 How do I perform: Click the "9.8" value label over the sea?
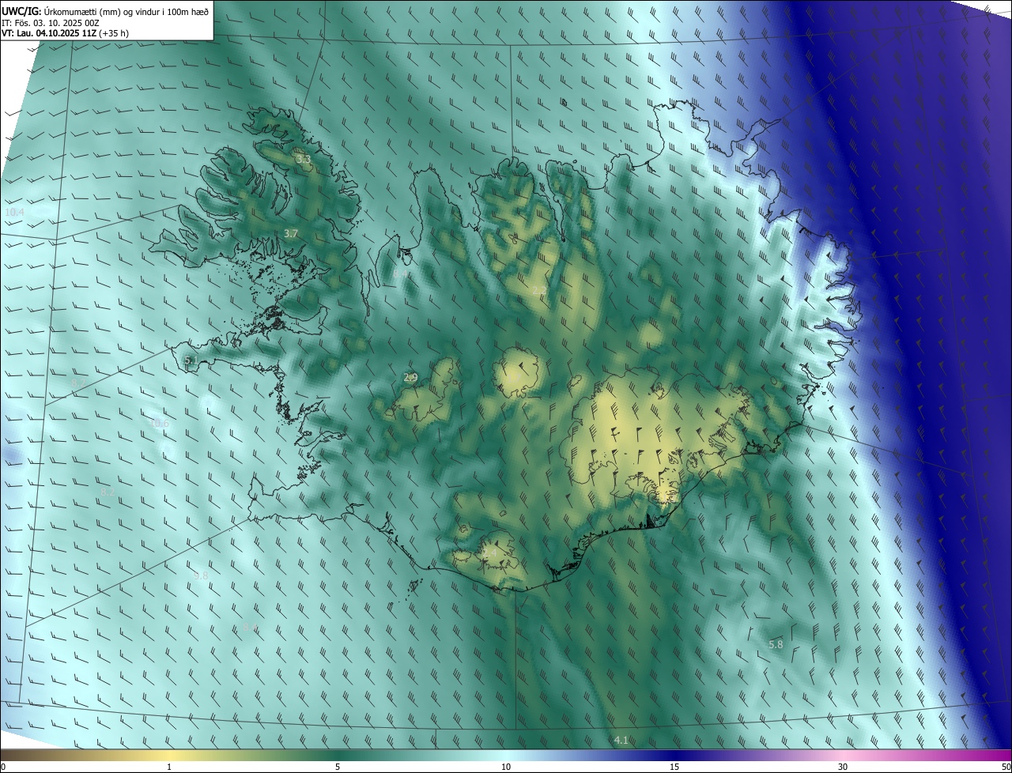pos(201,575)
